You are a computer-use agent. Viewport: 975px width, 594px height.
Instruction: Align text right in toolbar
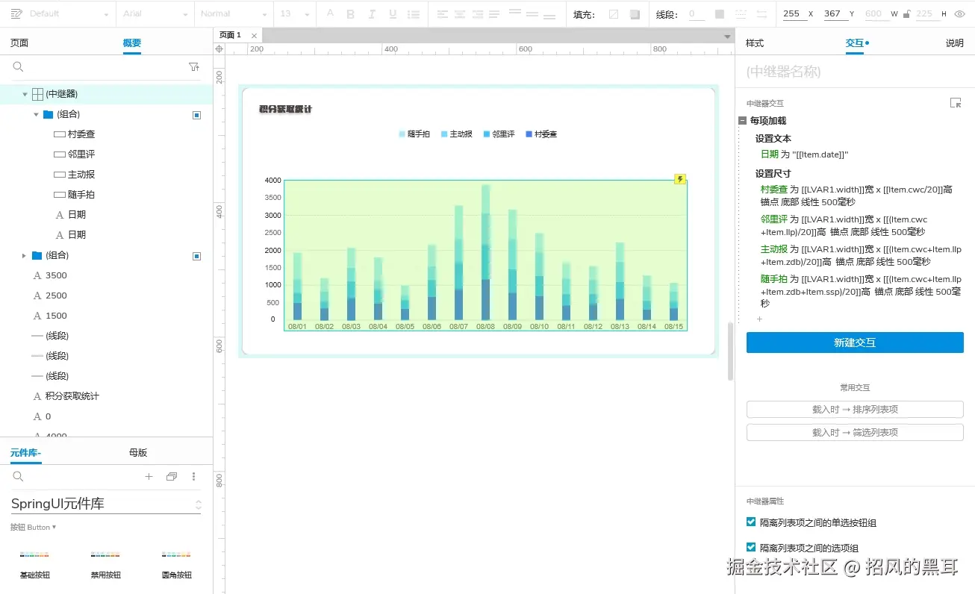[x=477, y=13]
